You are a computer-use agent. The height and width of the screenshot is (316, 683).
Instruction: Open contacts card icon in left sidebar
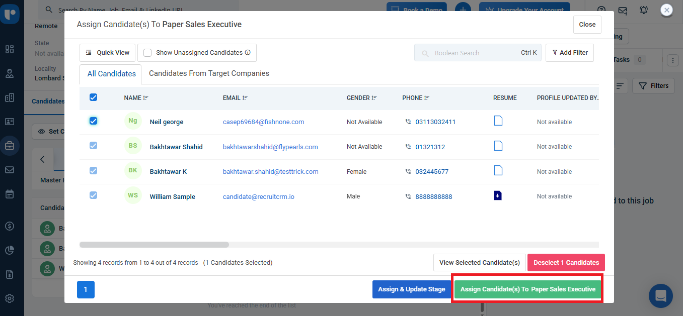[10, 122]
